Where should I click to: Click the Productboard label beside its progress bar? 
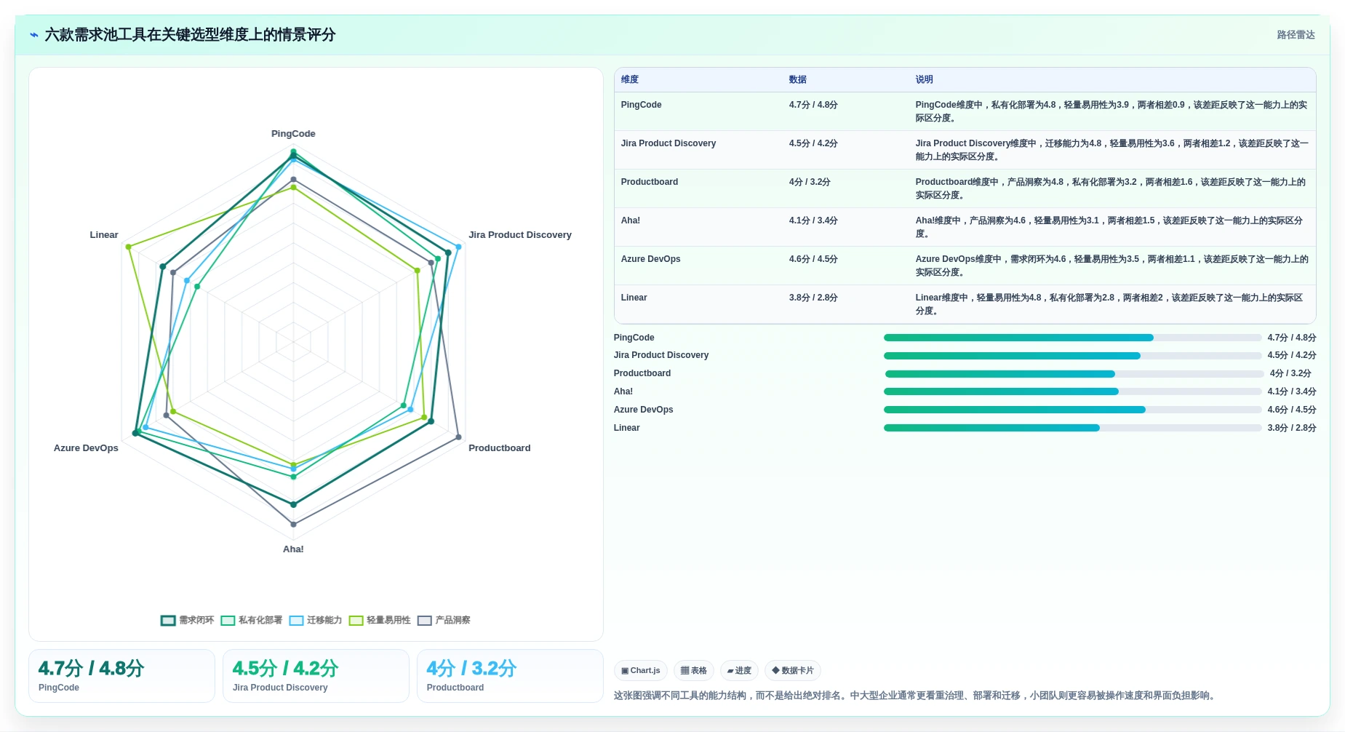coord(642,373)
